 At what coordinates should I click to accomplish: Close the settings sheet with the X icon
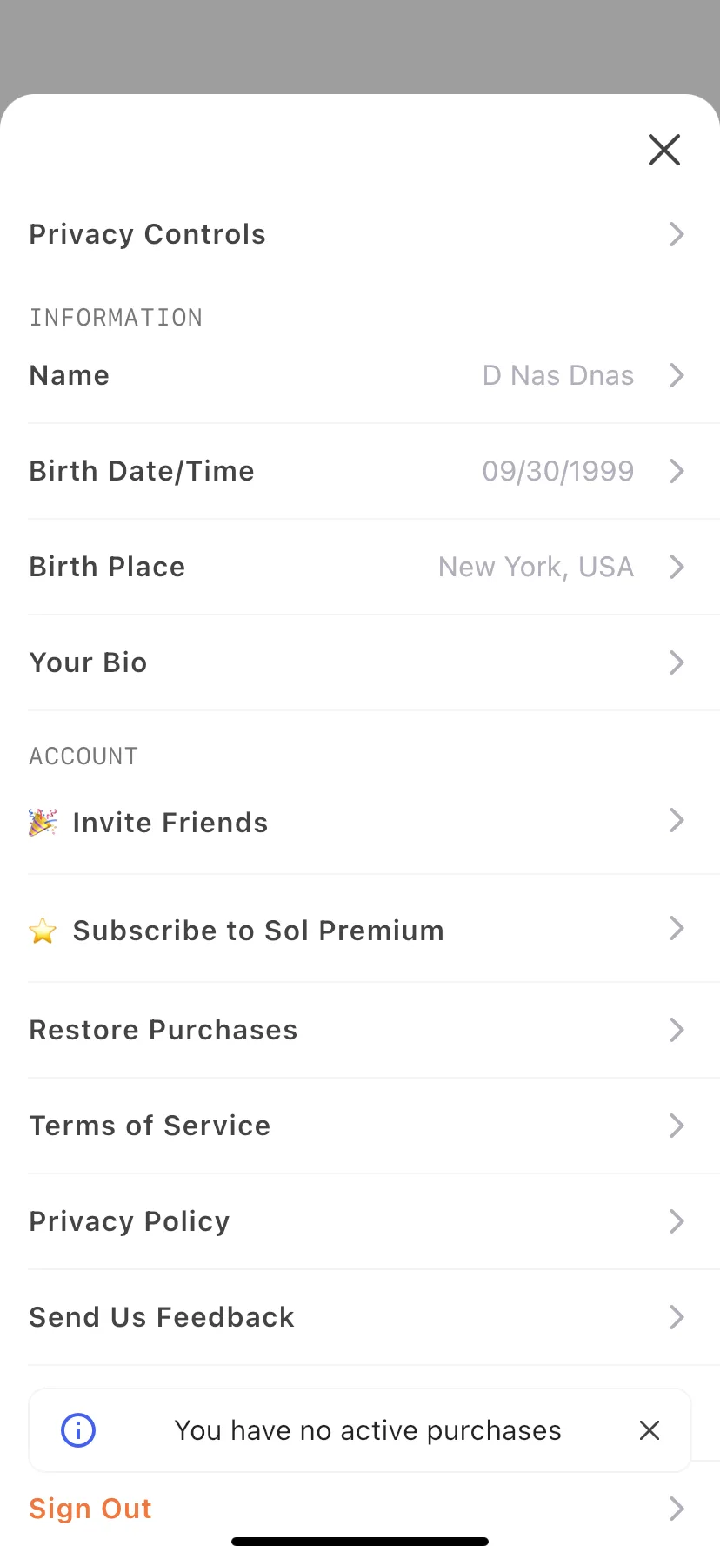click(664, 150)
